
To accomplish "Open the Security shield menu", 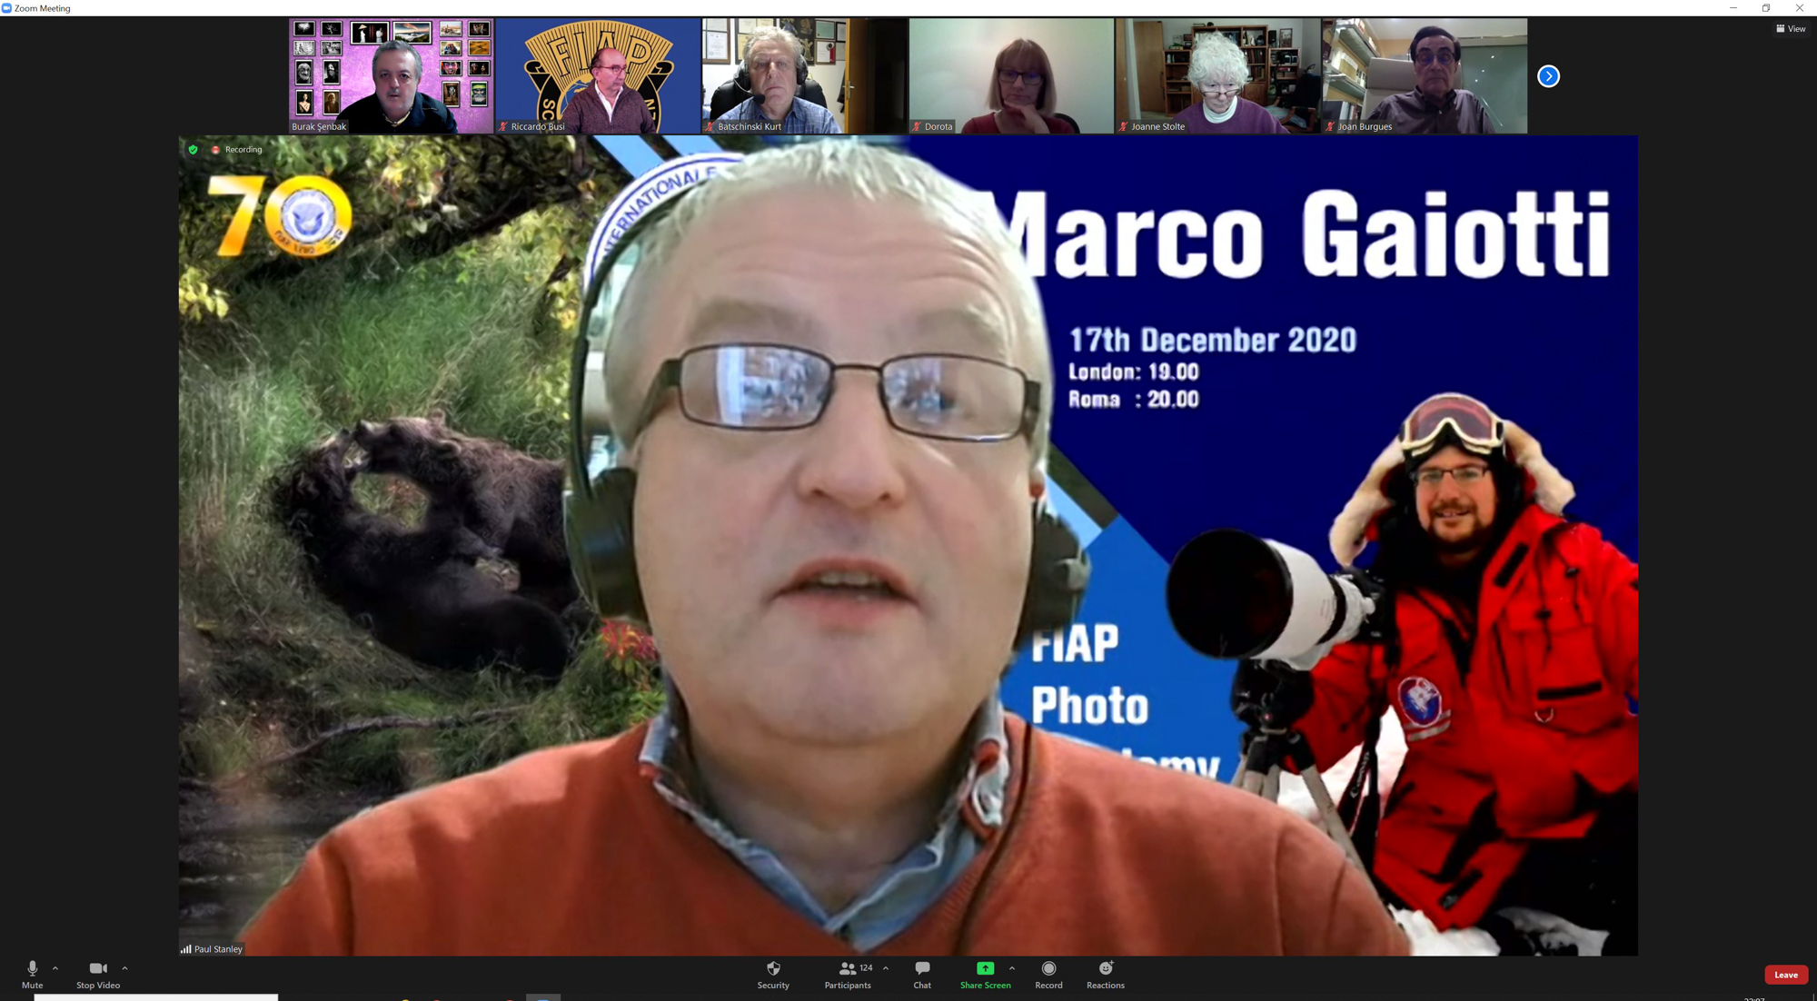I will (773, 975).
